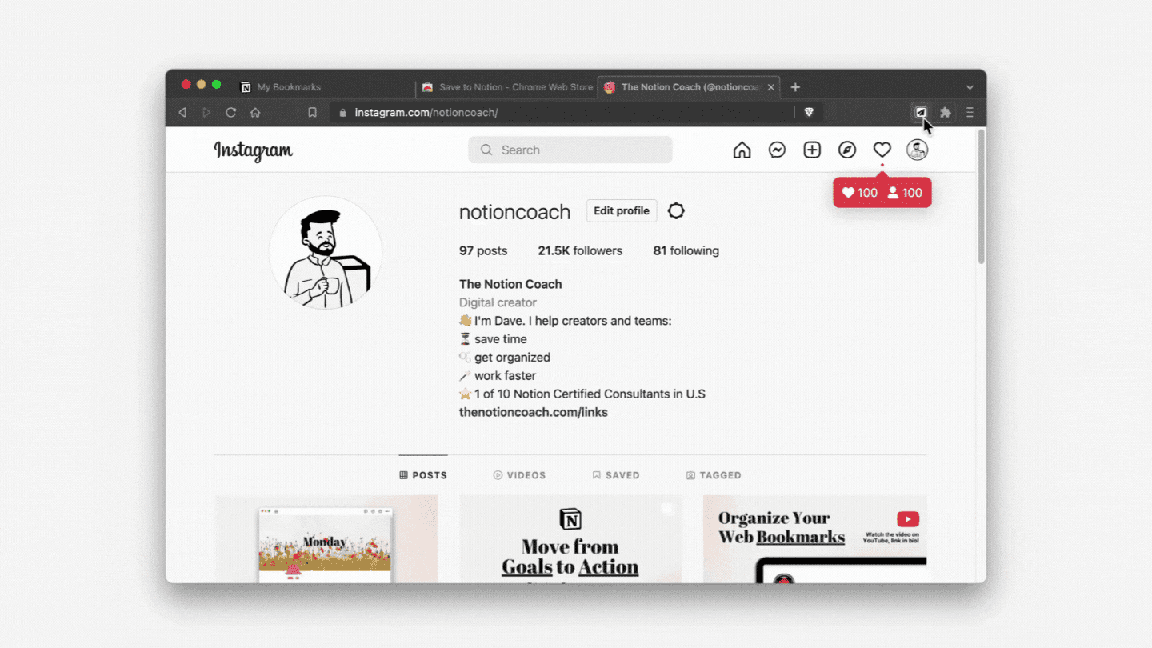Switch to Save to Notion Chrome Web Store tab
This screenshot has height=648, width=1152.
click(507, 87)
